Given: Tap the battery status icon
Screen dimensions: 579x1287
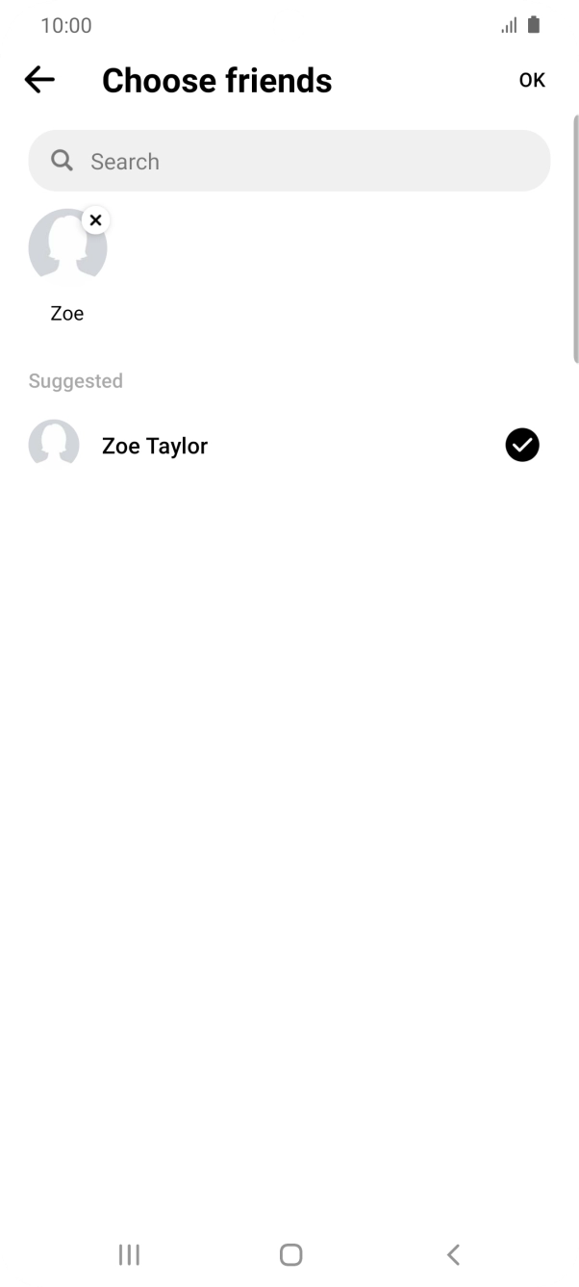Looking at the screenshot, I should [x=534, y=25].
